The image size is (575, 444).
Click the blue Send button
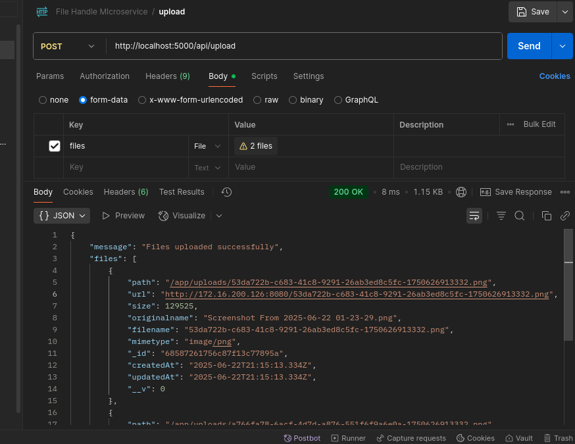click(529, 46)
